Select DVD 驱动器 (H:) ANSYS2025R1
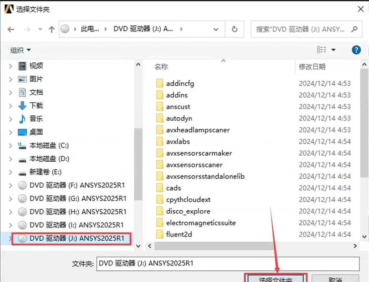369x282 pixels. [x=78, y=212]
